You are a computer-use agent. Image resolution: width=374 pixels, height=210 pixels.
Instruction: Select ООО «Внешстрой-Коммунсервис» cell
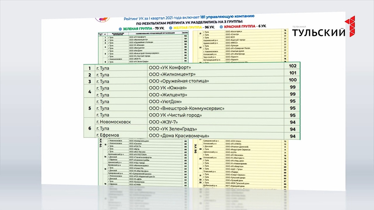click(x=187, y=108)
